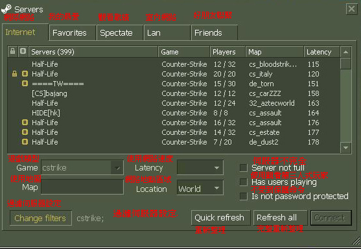Image resolution: width=361 pixels, height=249 pixels.
Task: Click the de_dust2 map cell
Action: (264, 142)
